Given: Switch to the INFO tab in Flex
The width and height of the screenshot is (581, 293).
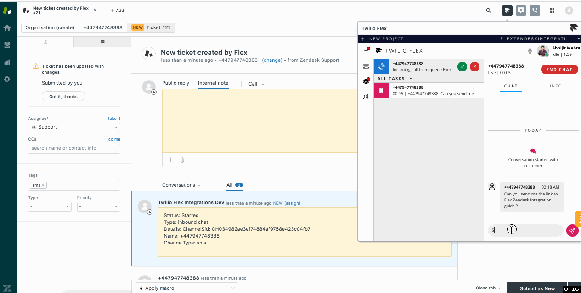Looking at the screenshot, I should point(556,86).
